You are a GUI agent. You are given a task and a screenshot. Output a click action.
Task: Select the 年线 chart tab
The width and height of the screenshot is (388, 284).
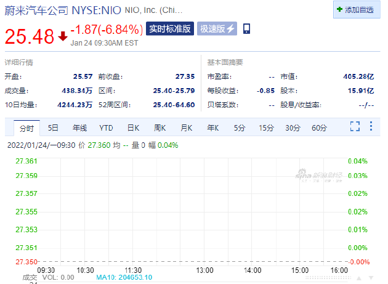click(x=79, y=128)
